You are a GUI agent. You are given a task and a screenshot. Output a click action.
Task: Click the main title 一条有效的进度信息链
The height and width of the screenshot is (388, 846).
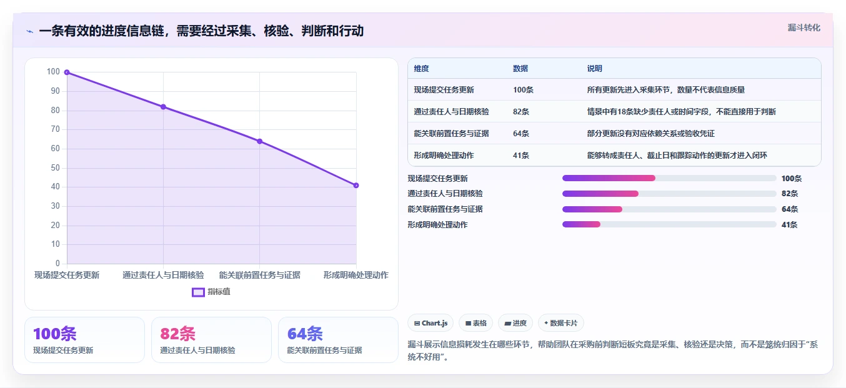coord(201,31)
